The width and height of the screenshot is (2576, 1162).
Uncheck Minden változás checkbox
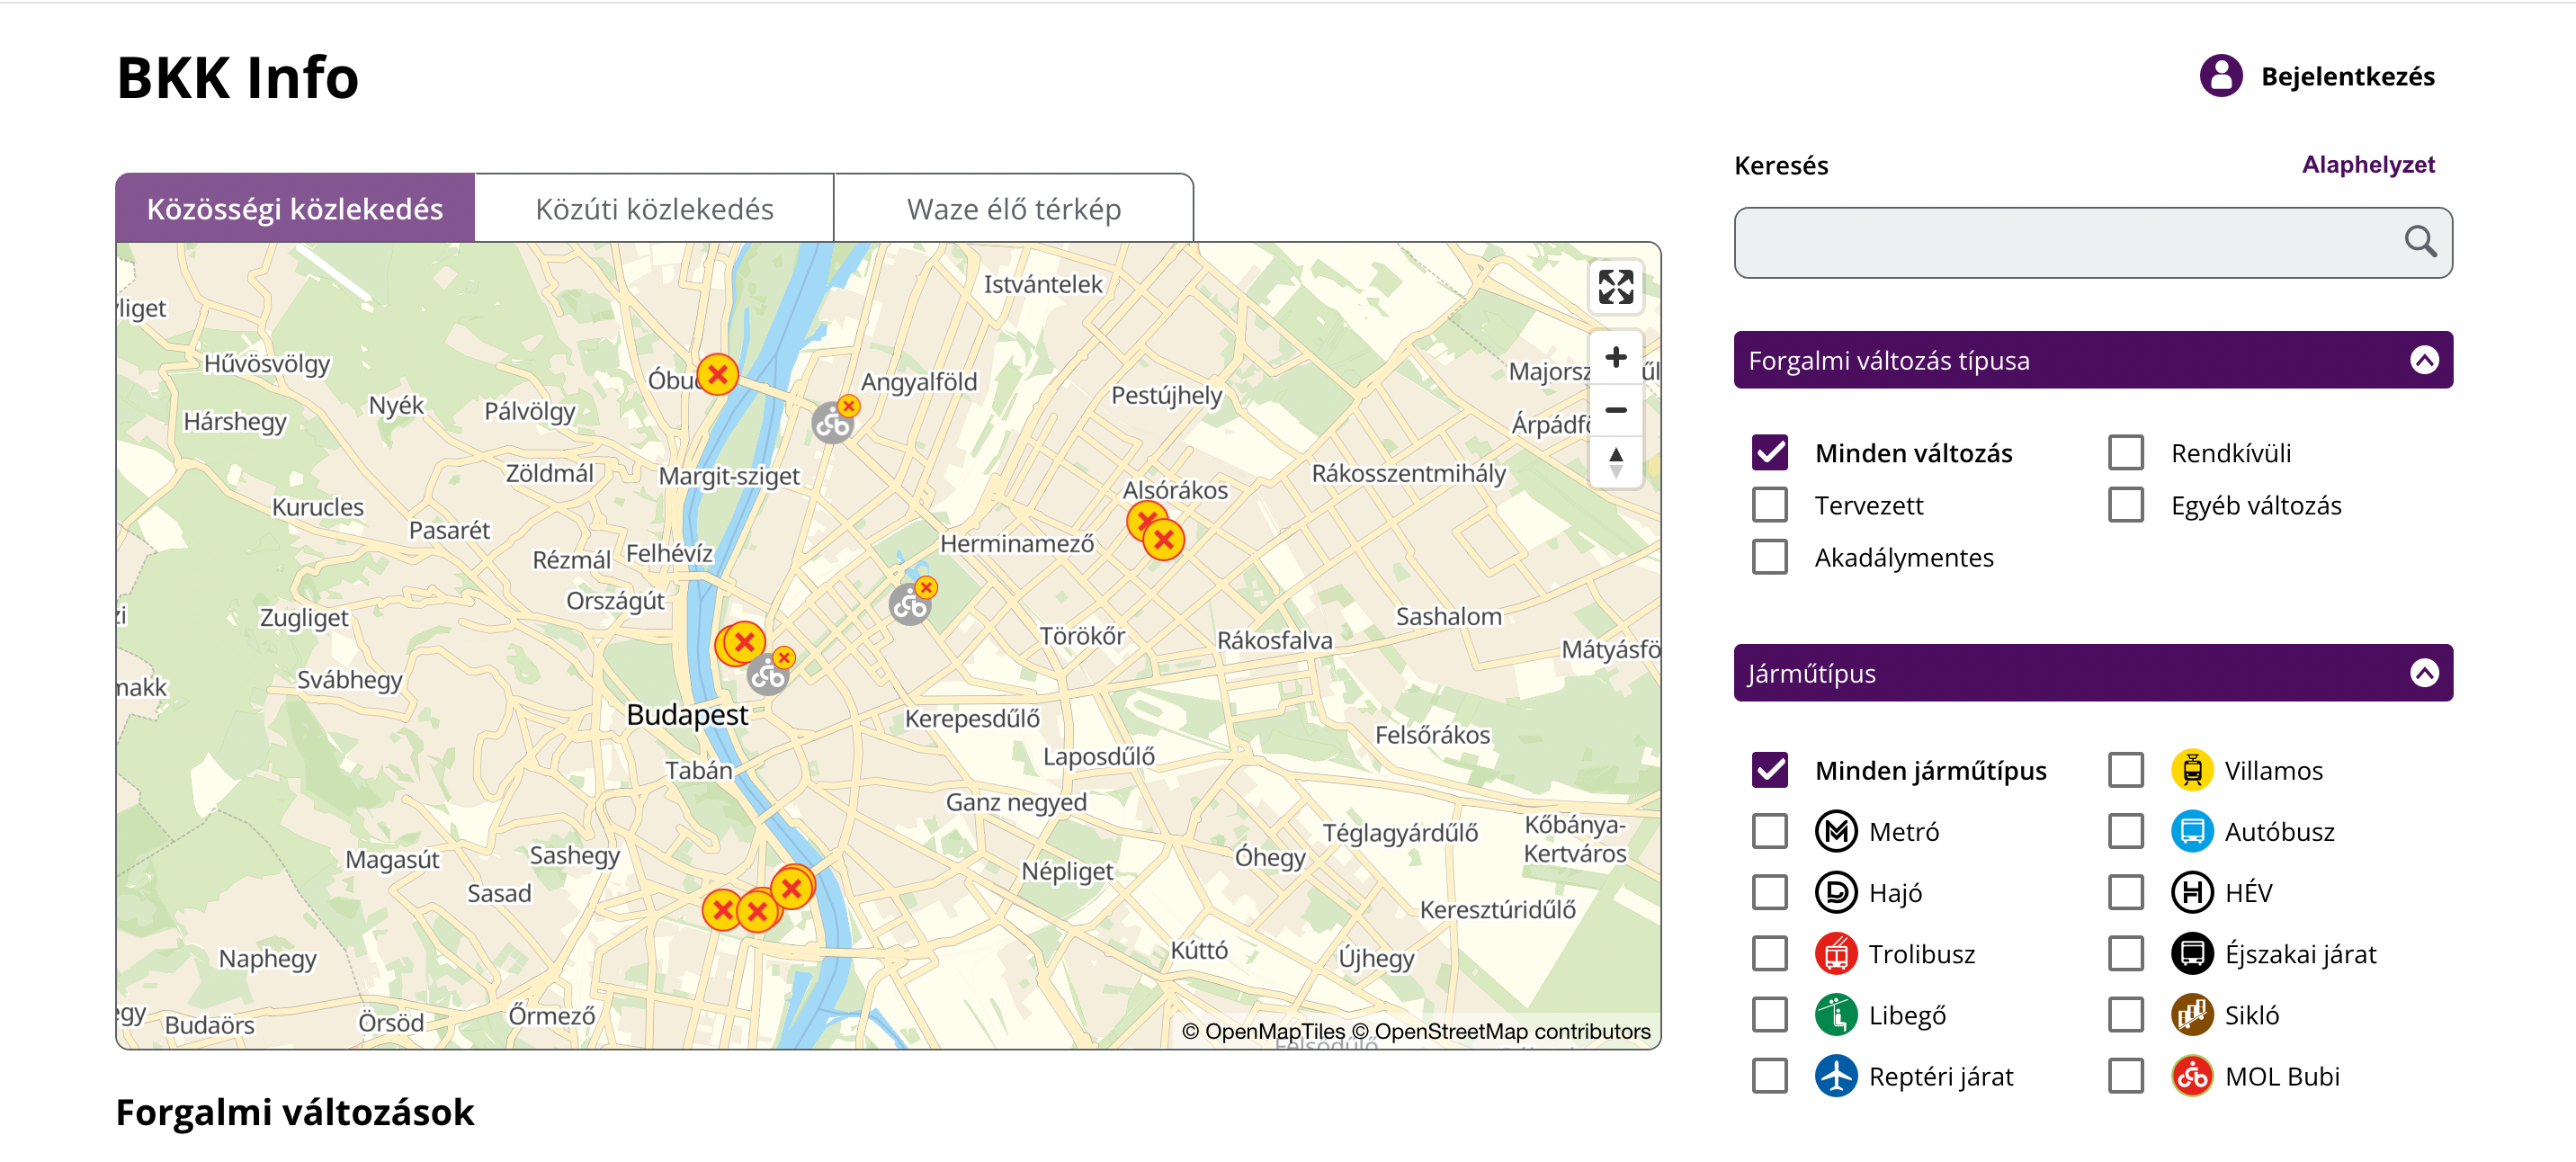coord(1769,452)
